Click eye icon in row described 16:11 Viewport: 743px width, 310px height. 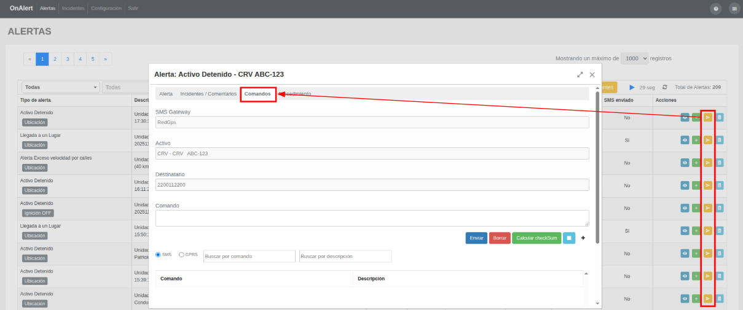(x=685, y=185)
